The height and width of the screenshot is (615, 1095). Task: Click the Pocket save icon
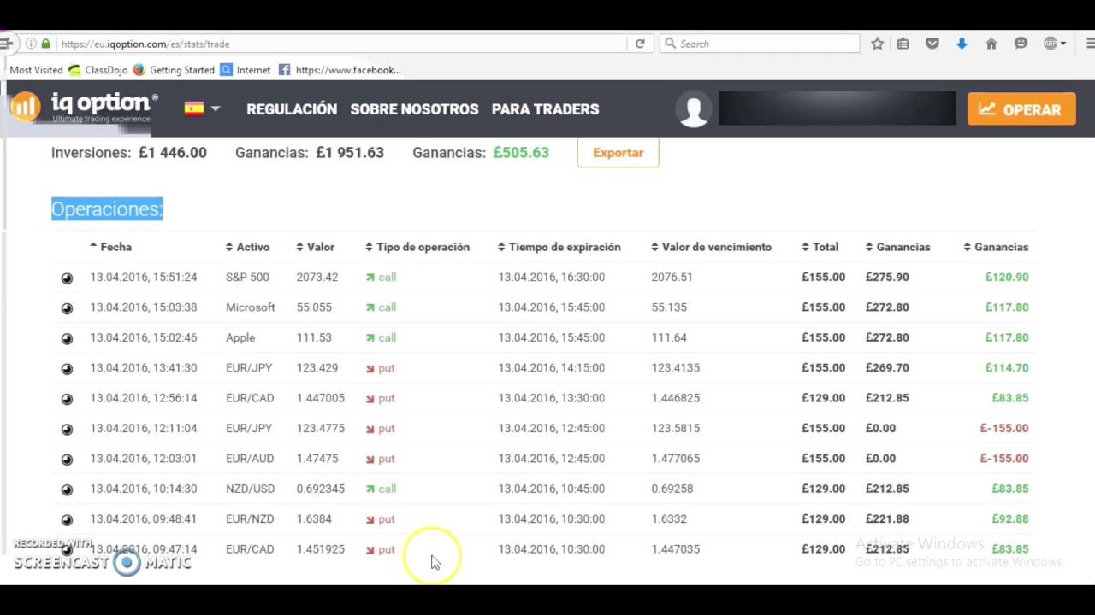pos(932,44)
